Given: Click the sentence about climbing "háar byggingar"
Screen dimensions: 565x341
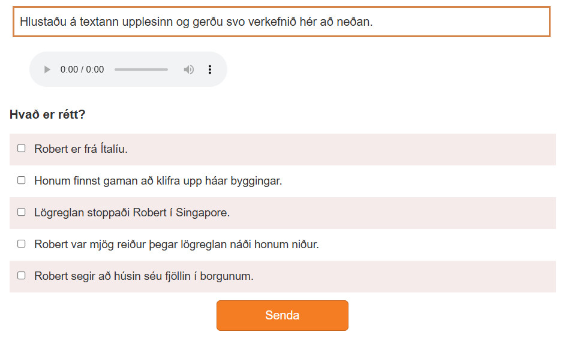Looking at the screenshot, I should [158, 181].
